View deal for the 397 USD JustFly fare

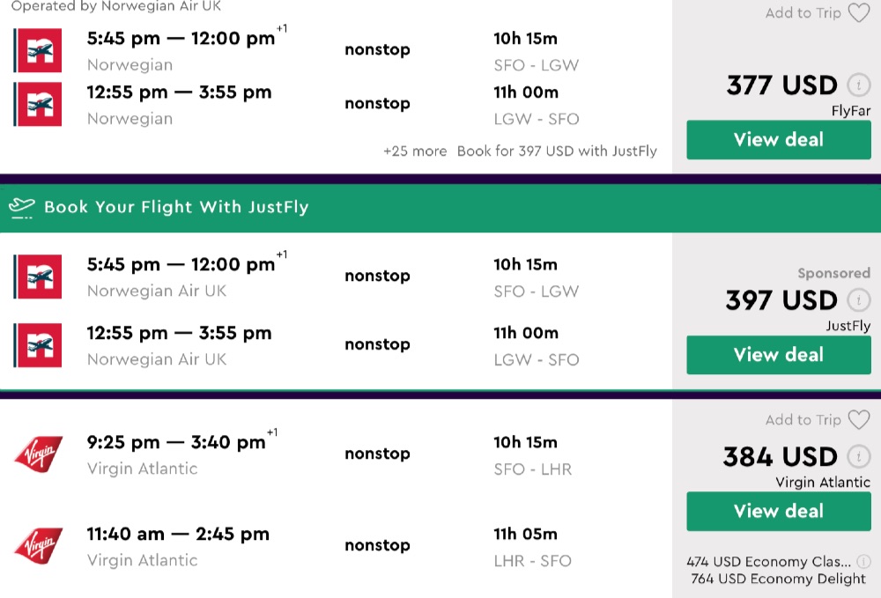point(779,355)
